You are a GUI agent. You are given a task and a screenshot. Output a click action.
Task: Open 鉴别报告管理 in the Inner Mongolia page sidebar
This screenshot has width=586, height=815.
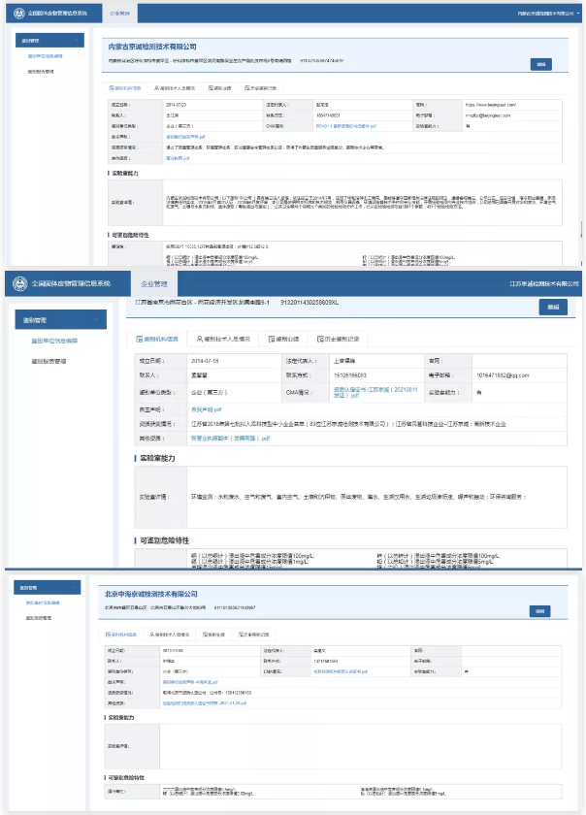41,72
